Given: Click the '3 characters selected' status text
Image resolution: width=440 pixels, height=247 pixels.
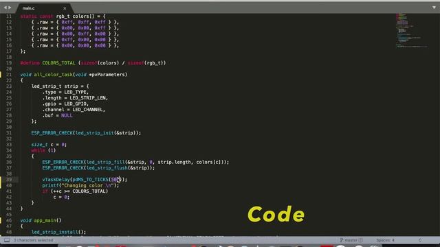Looking at the screenshot, I should pos(34,240).
